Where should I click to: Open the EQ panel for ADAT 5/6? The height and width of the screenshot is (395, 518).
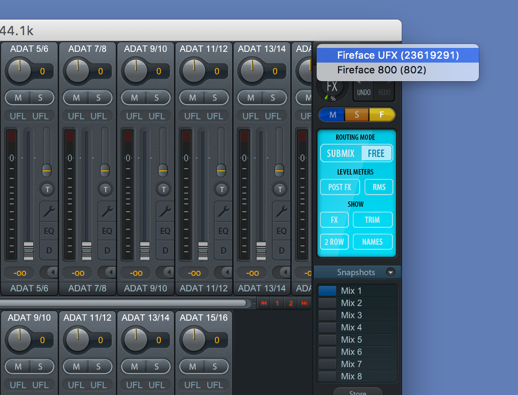tap(49, 231)
